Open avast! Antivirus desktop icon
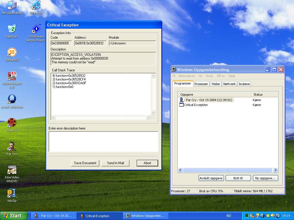The image size is (294, 220). click(x=12, y=102)
